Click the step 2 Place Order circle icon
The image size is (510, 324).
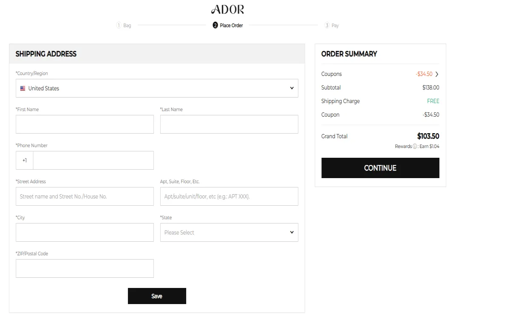coord(215,25)
